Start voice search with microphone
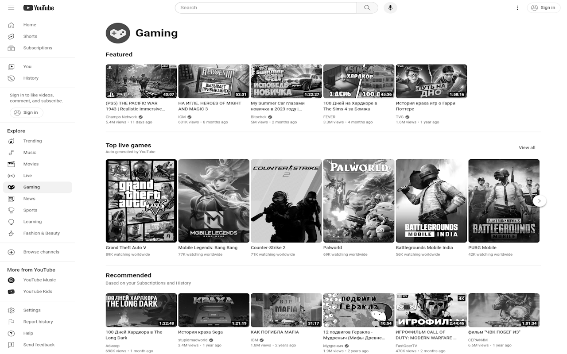This screenshot has width=567, height=354. 390,8
